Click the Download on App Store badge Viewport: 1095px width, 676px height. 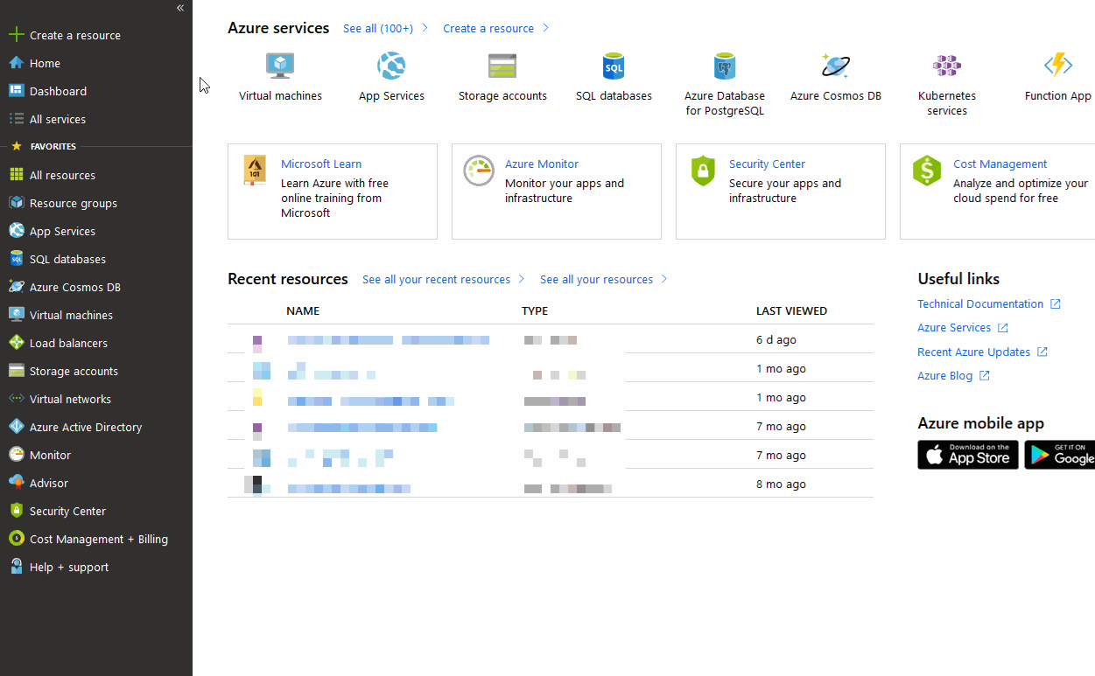coord(967,455)
